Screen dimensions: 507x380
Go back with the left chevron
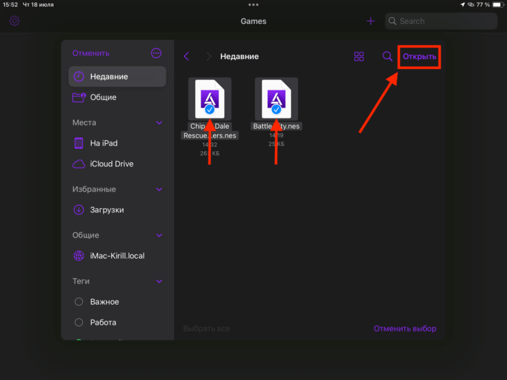[x=187, y=57]
